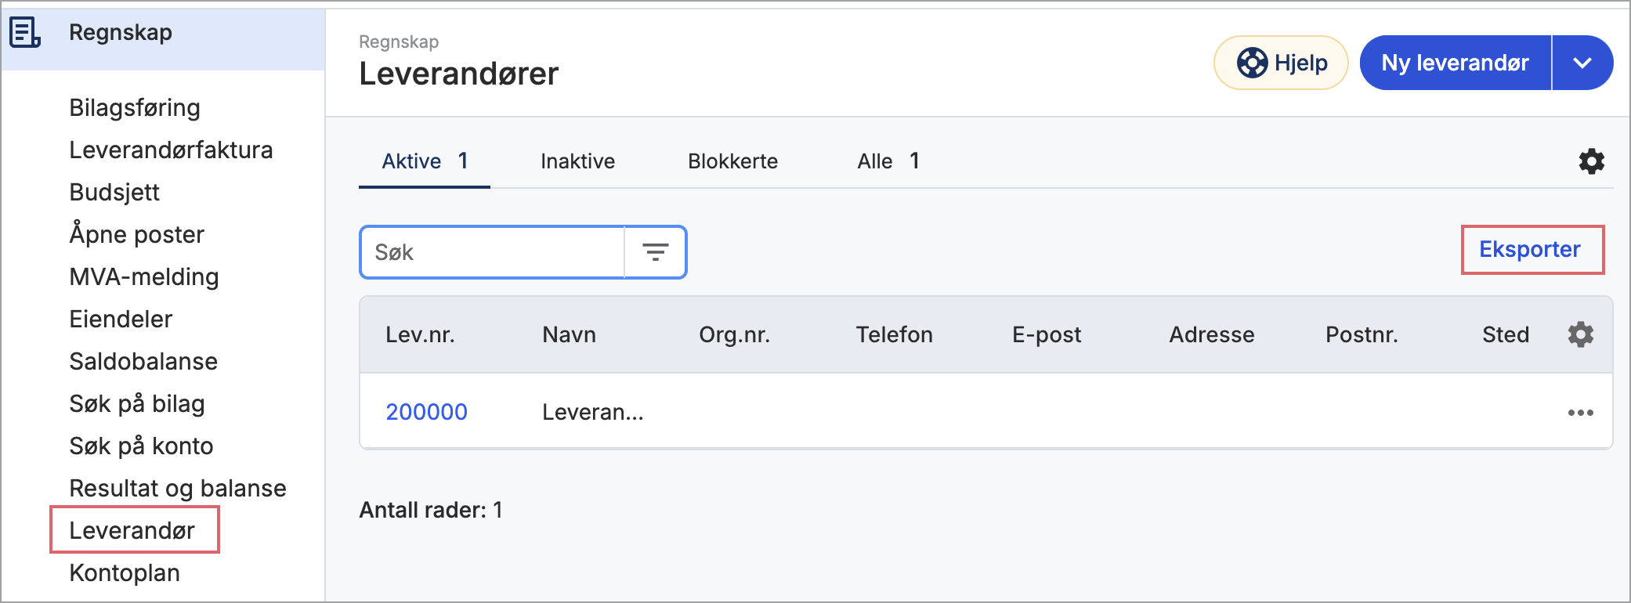Expand the Ny leverandør dropdown arrow
Image resolution: width=1631 pixels, height=603 pixels.
pos(1582,63)
